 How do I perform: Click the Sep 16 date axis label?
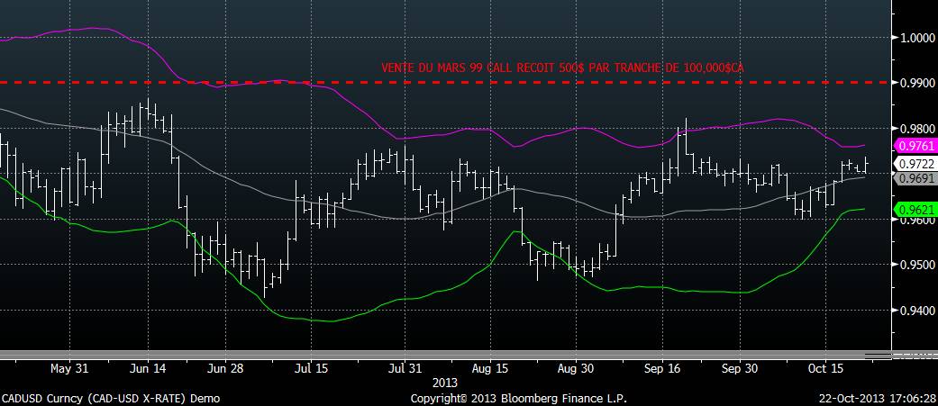pos(662,368)
